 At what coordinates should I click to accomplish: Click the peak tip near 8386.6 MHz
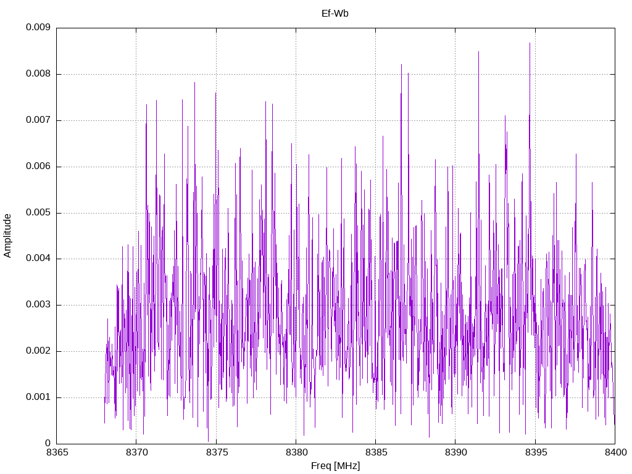(401, 65)
